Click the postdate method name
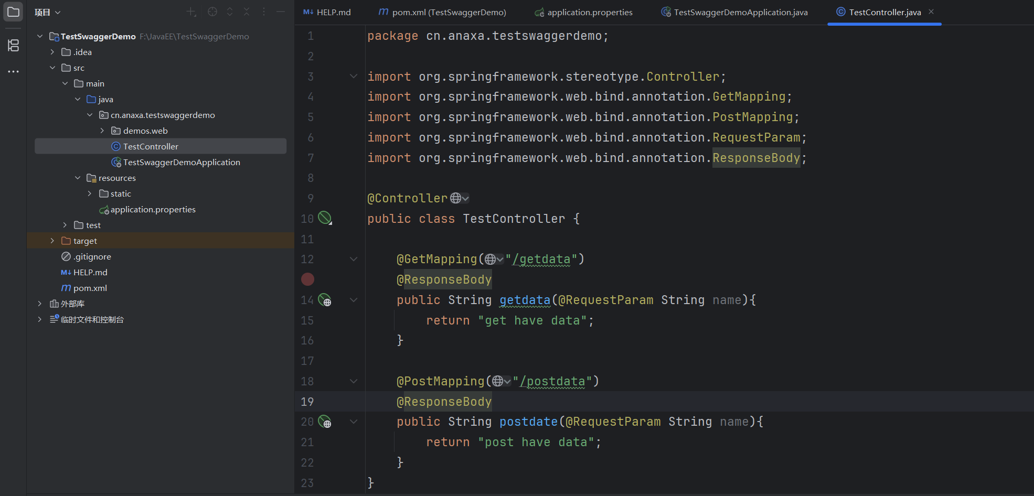This screenshot has height=496, width=1034. tap(529, 422)
